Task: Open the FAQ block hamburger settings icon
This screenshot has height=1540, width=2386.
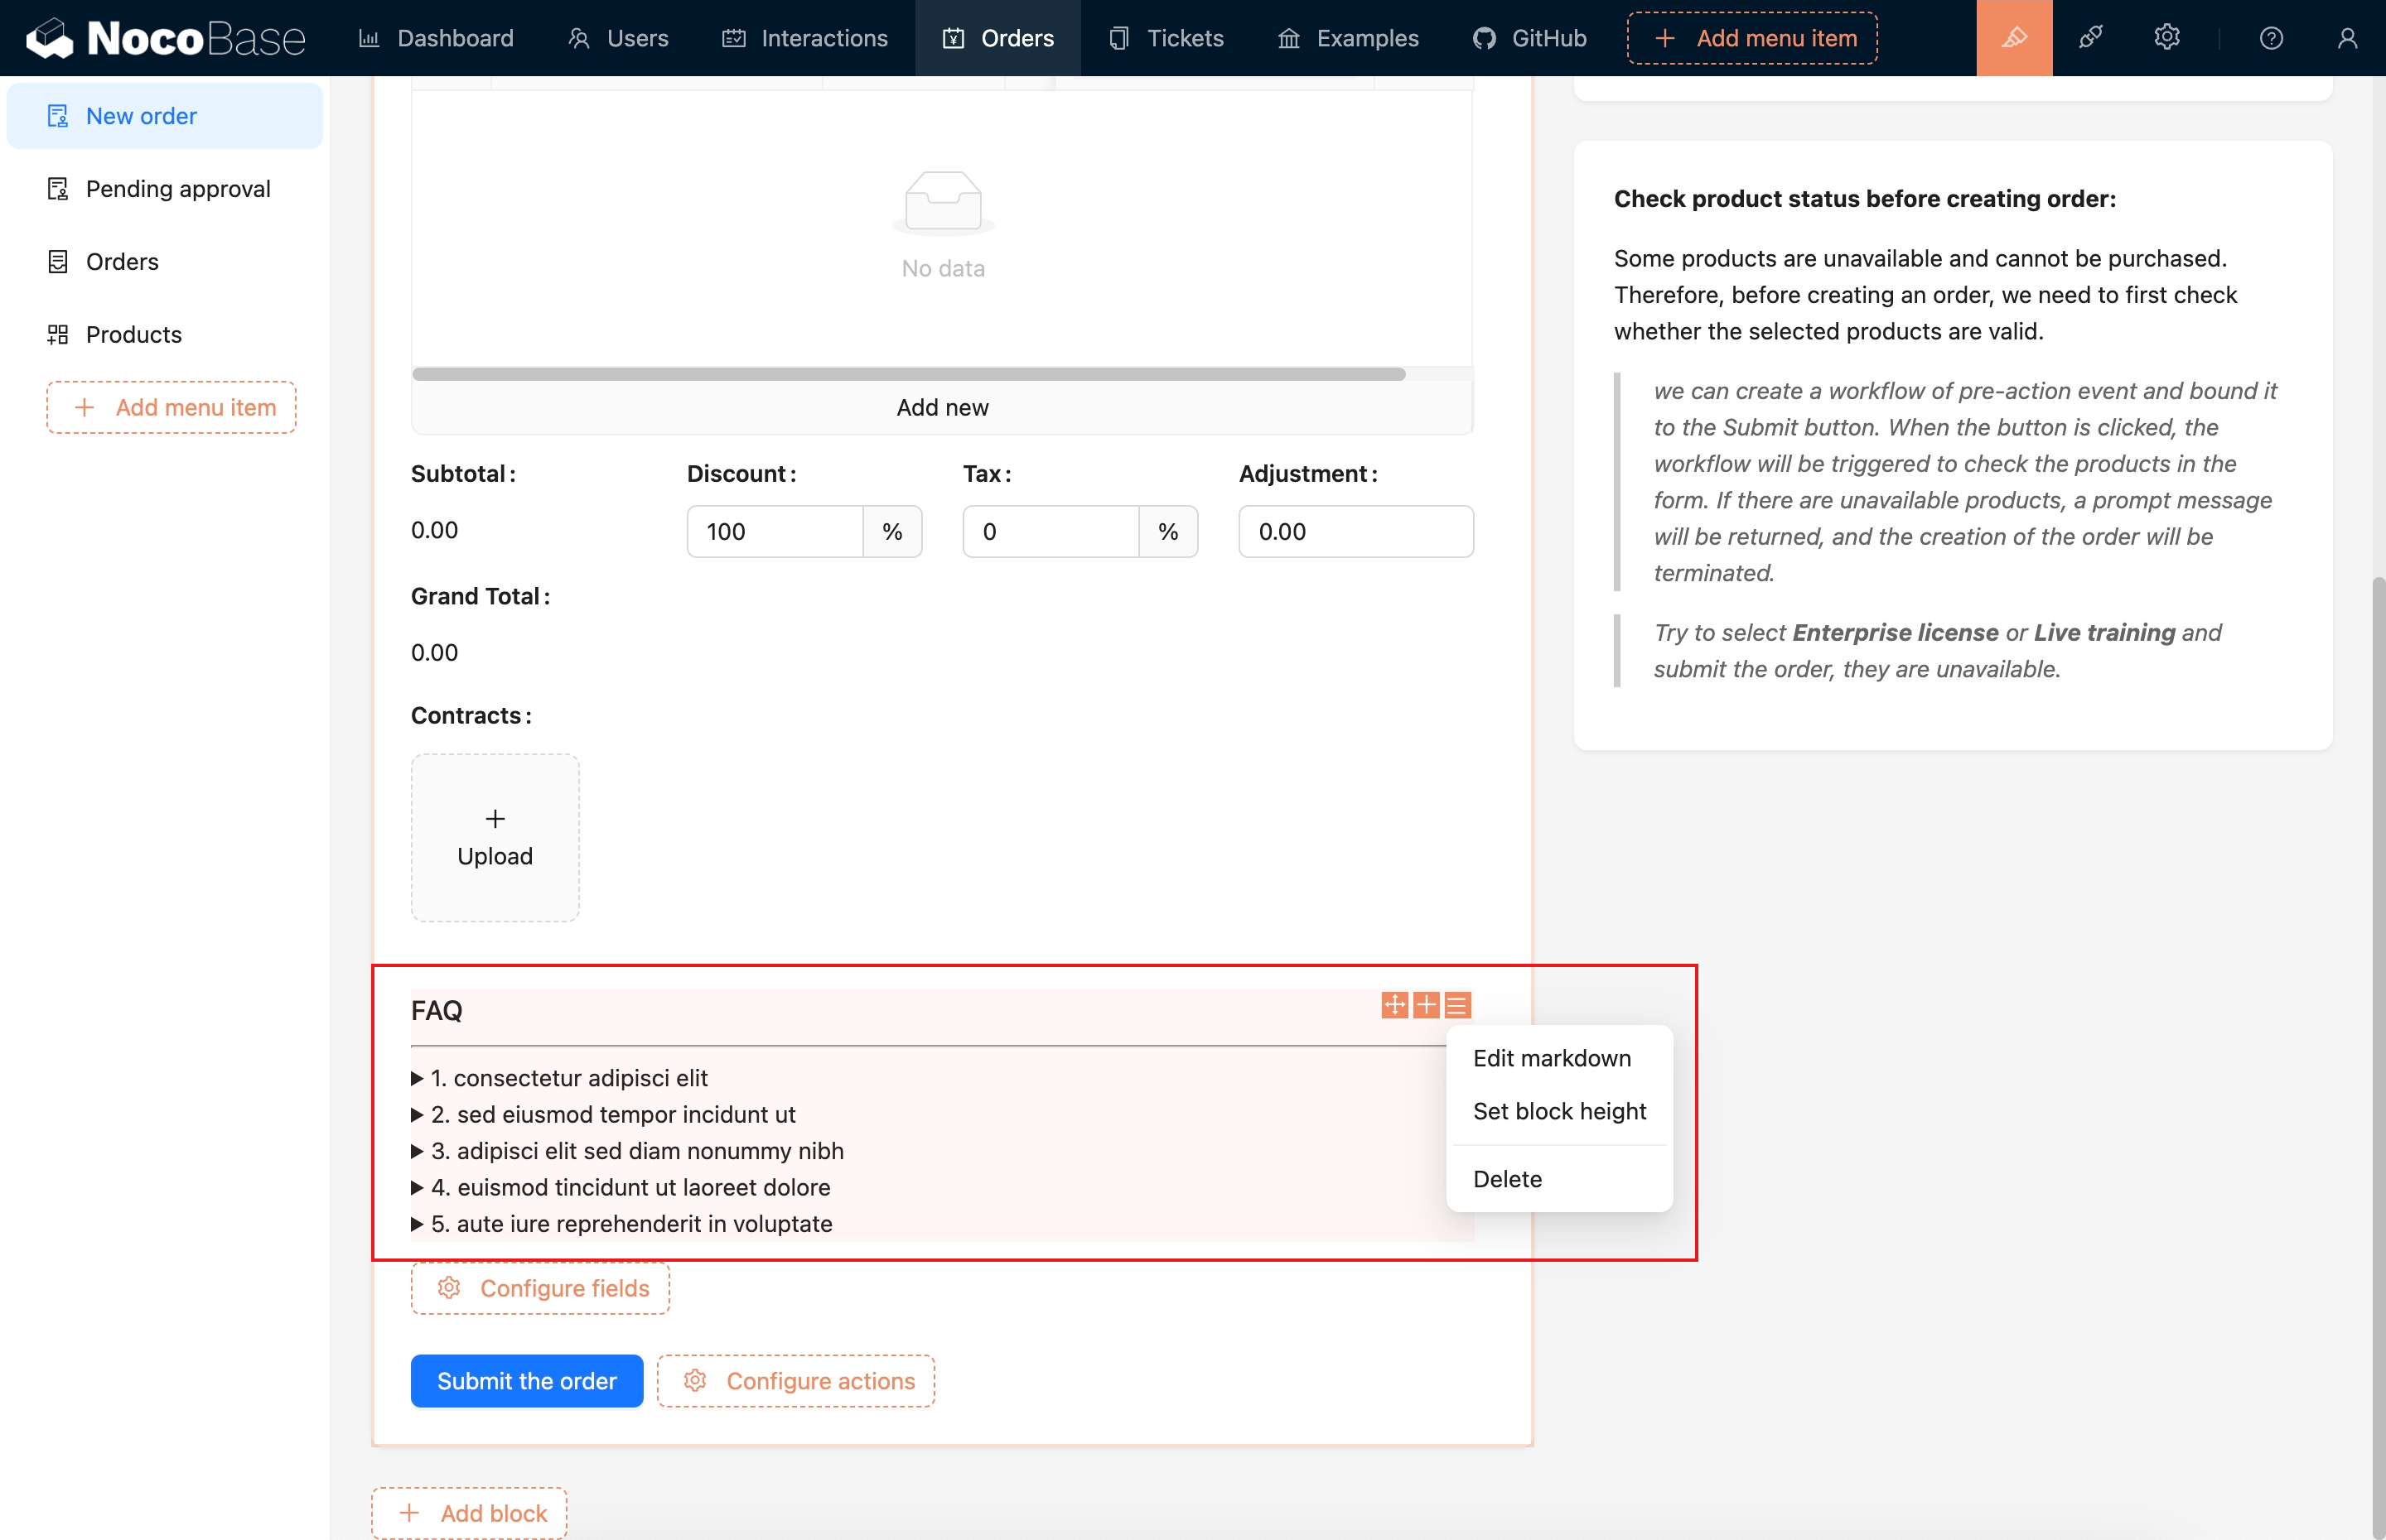Action: [1457, 1005]
